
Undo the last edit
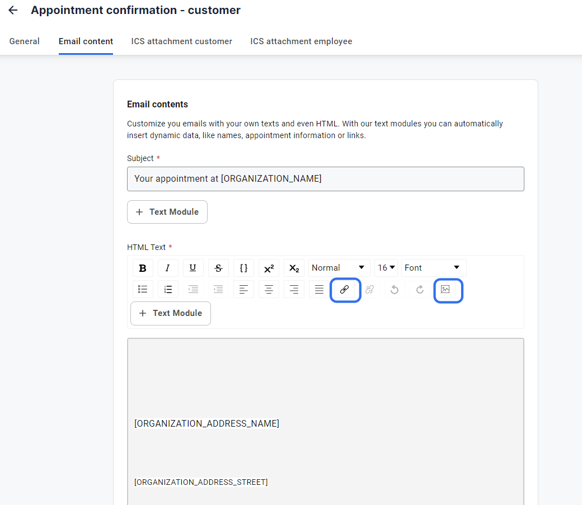pyautogui.click(x=395, y=290)
